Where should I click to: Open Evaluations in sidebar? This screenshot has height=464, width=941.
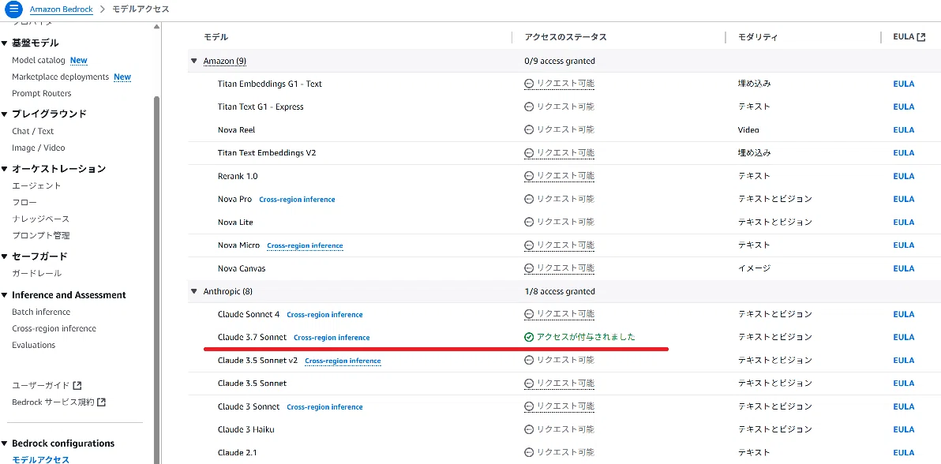click(34, 345)
